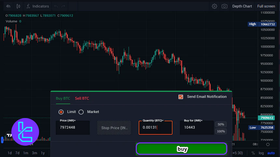Open chart in Full screen
The height and width of the screenshot is (157, 280).
pyautogui.click(x=266, y=6)
